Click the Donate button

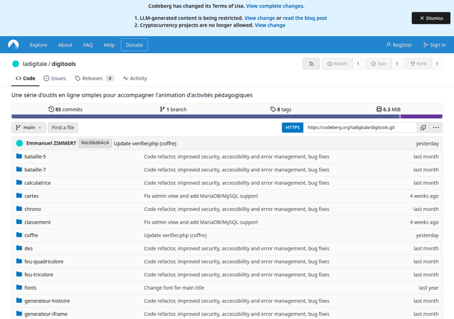coord(134,45)
